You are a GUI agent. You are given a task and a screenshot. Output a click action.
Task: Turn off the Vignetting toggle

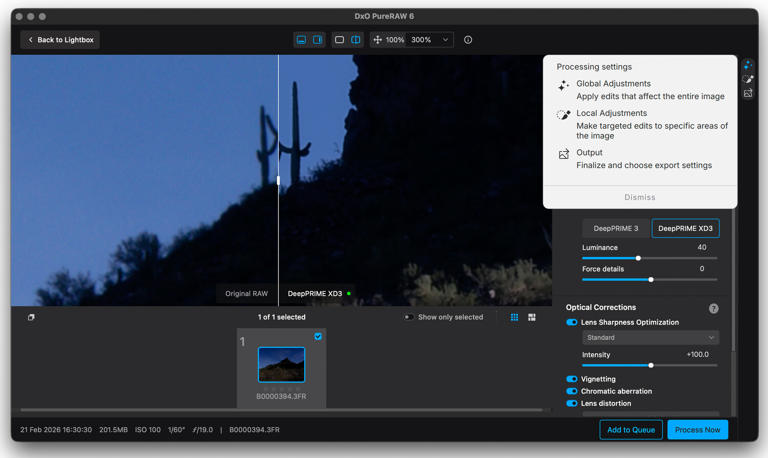572,379
